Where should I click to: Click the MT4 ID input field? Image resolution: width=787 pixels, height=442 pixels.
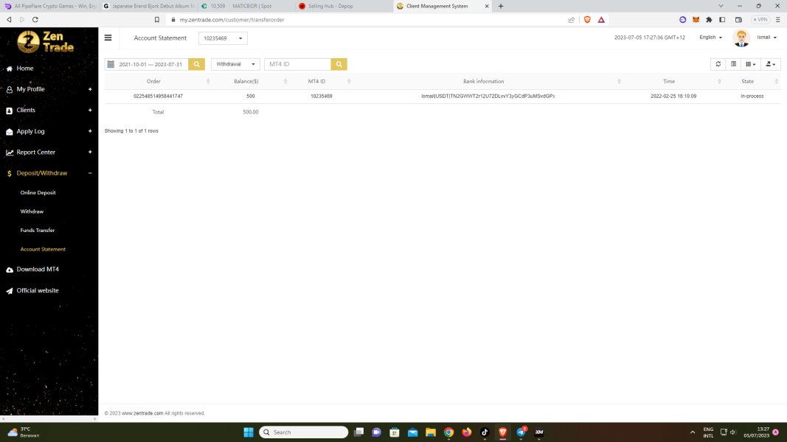click(298, 64)
